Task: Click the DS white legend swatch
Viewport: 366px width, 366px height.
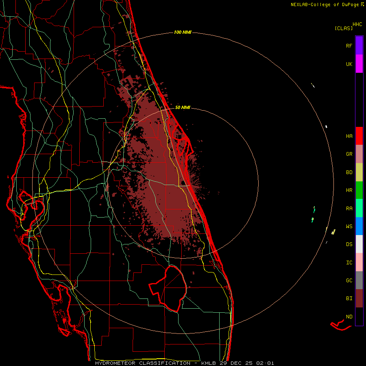Action: click(359, 244)
